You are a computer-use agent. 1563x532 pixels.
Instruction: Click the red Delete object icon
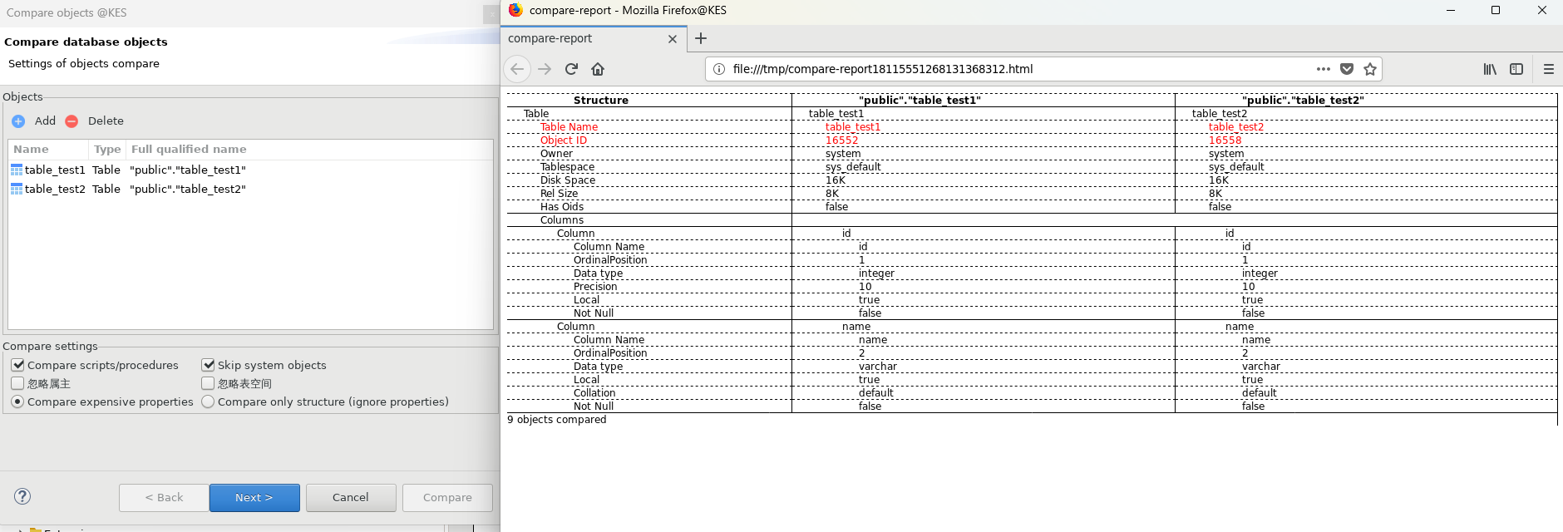pyautogui.click(x=71, y=121)
